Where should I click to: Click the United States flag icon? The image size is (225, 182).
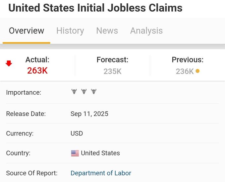coord(75,153)
